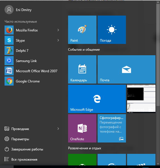160x168 pixels.
Task: Expand Skype jump list arrow
Action: (x=58, y=40)
